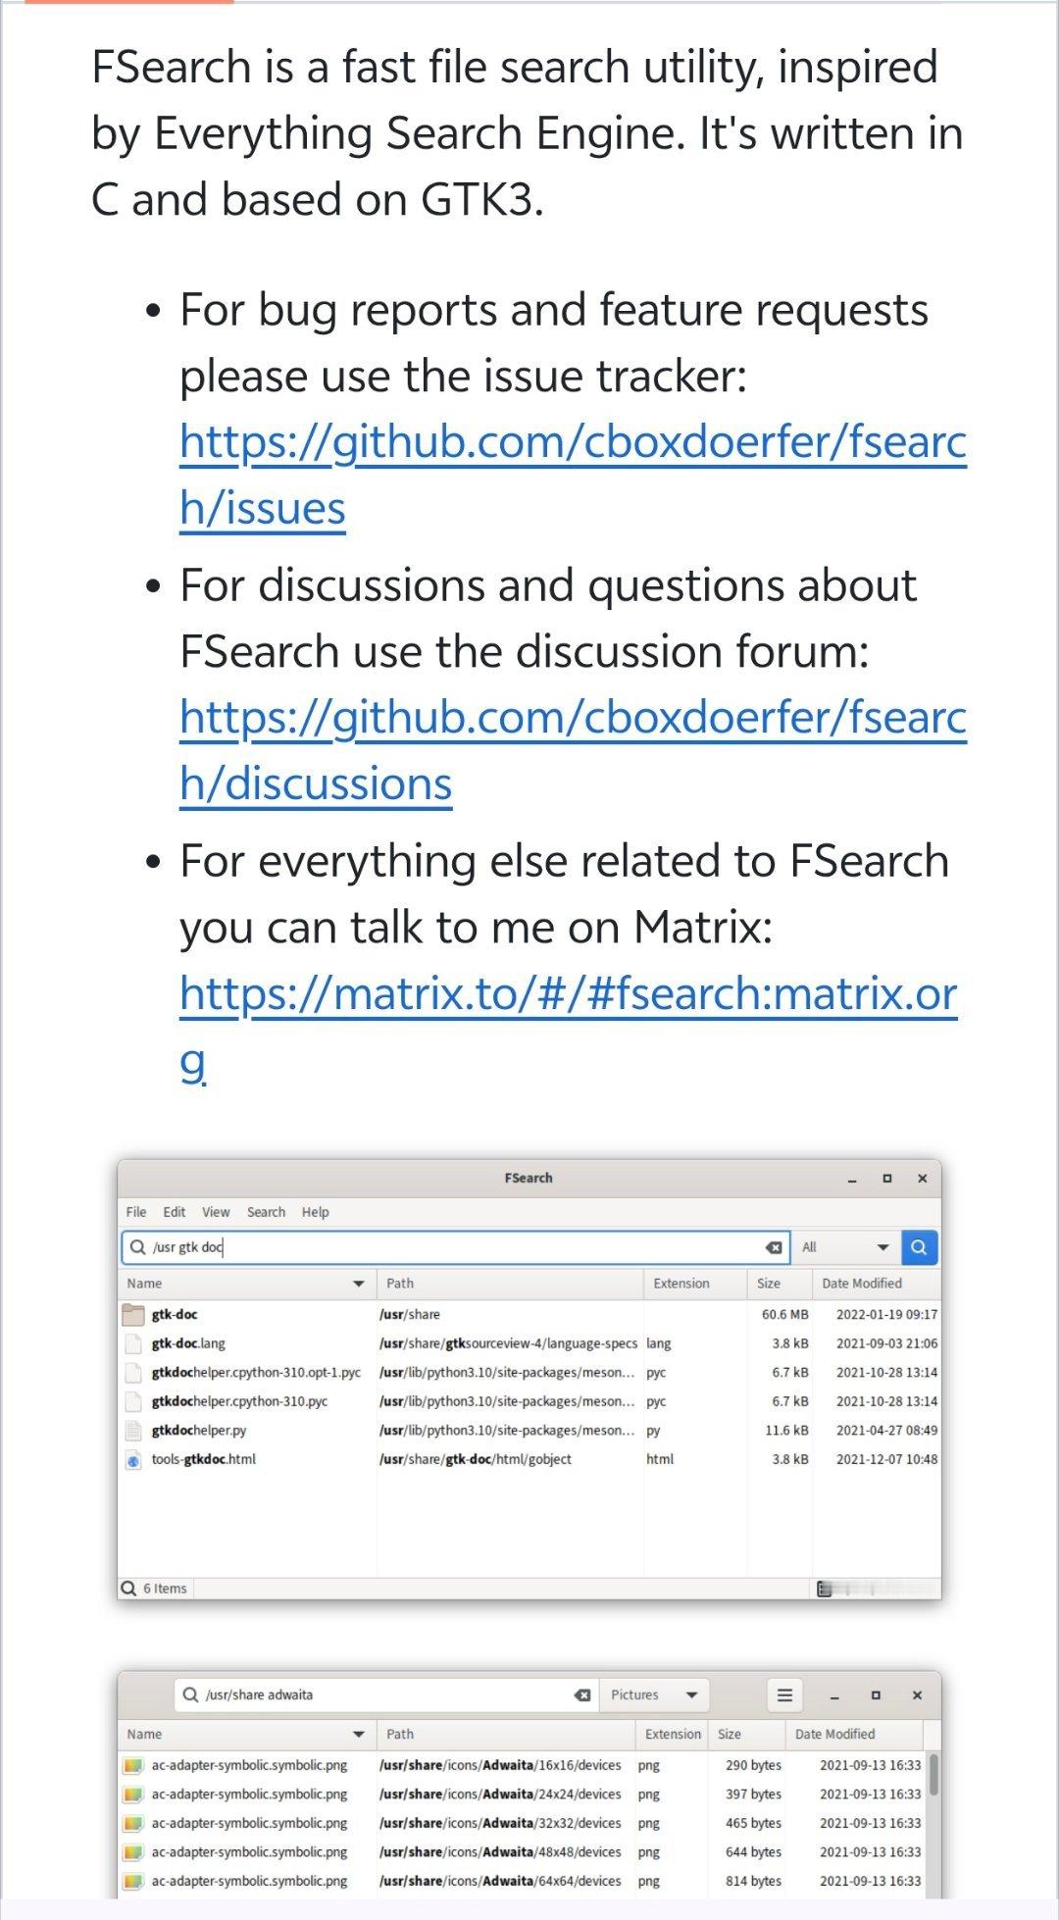Screen dimensions: 1059x1920
Task: Sort by Date Modified in second window
Action: 853,1734
